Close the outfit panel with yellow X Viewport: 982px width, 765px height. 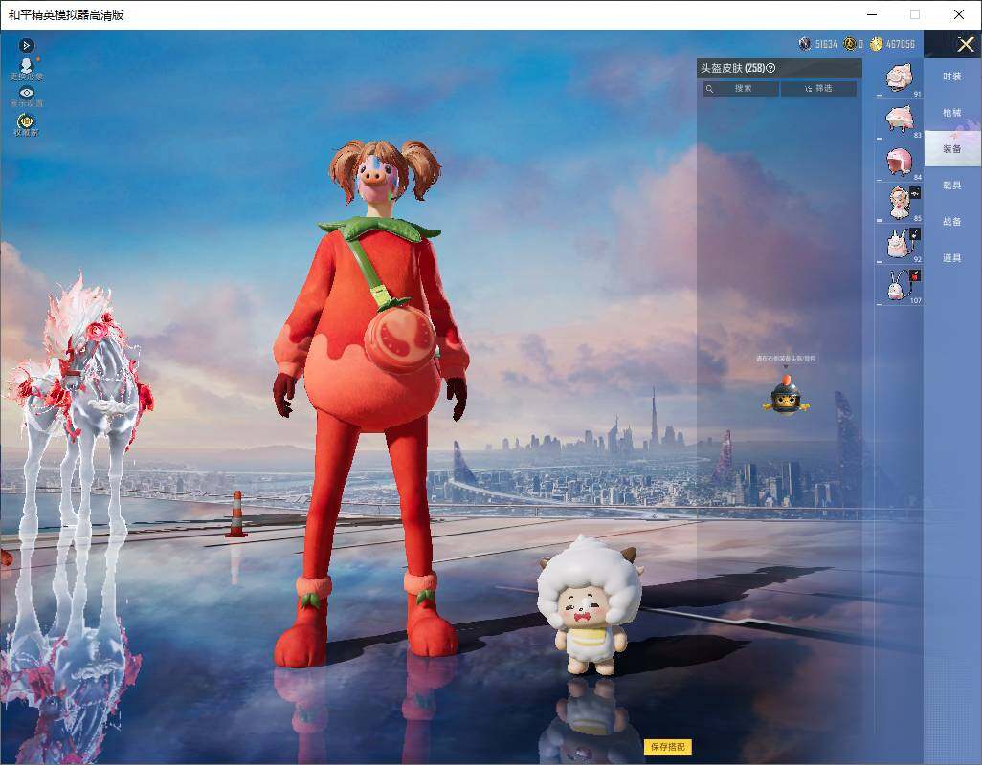[965, 44]
